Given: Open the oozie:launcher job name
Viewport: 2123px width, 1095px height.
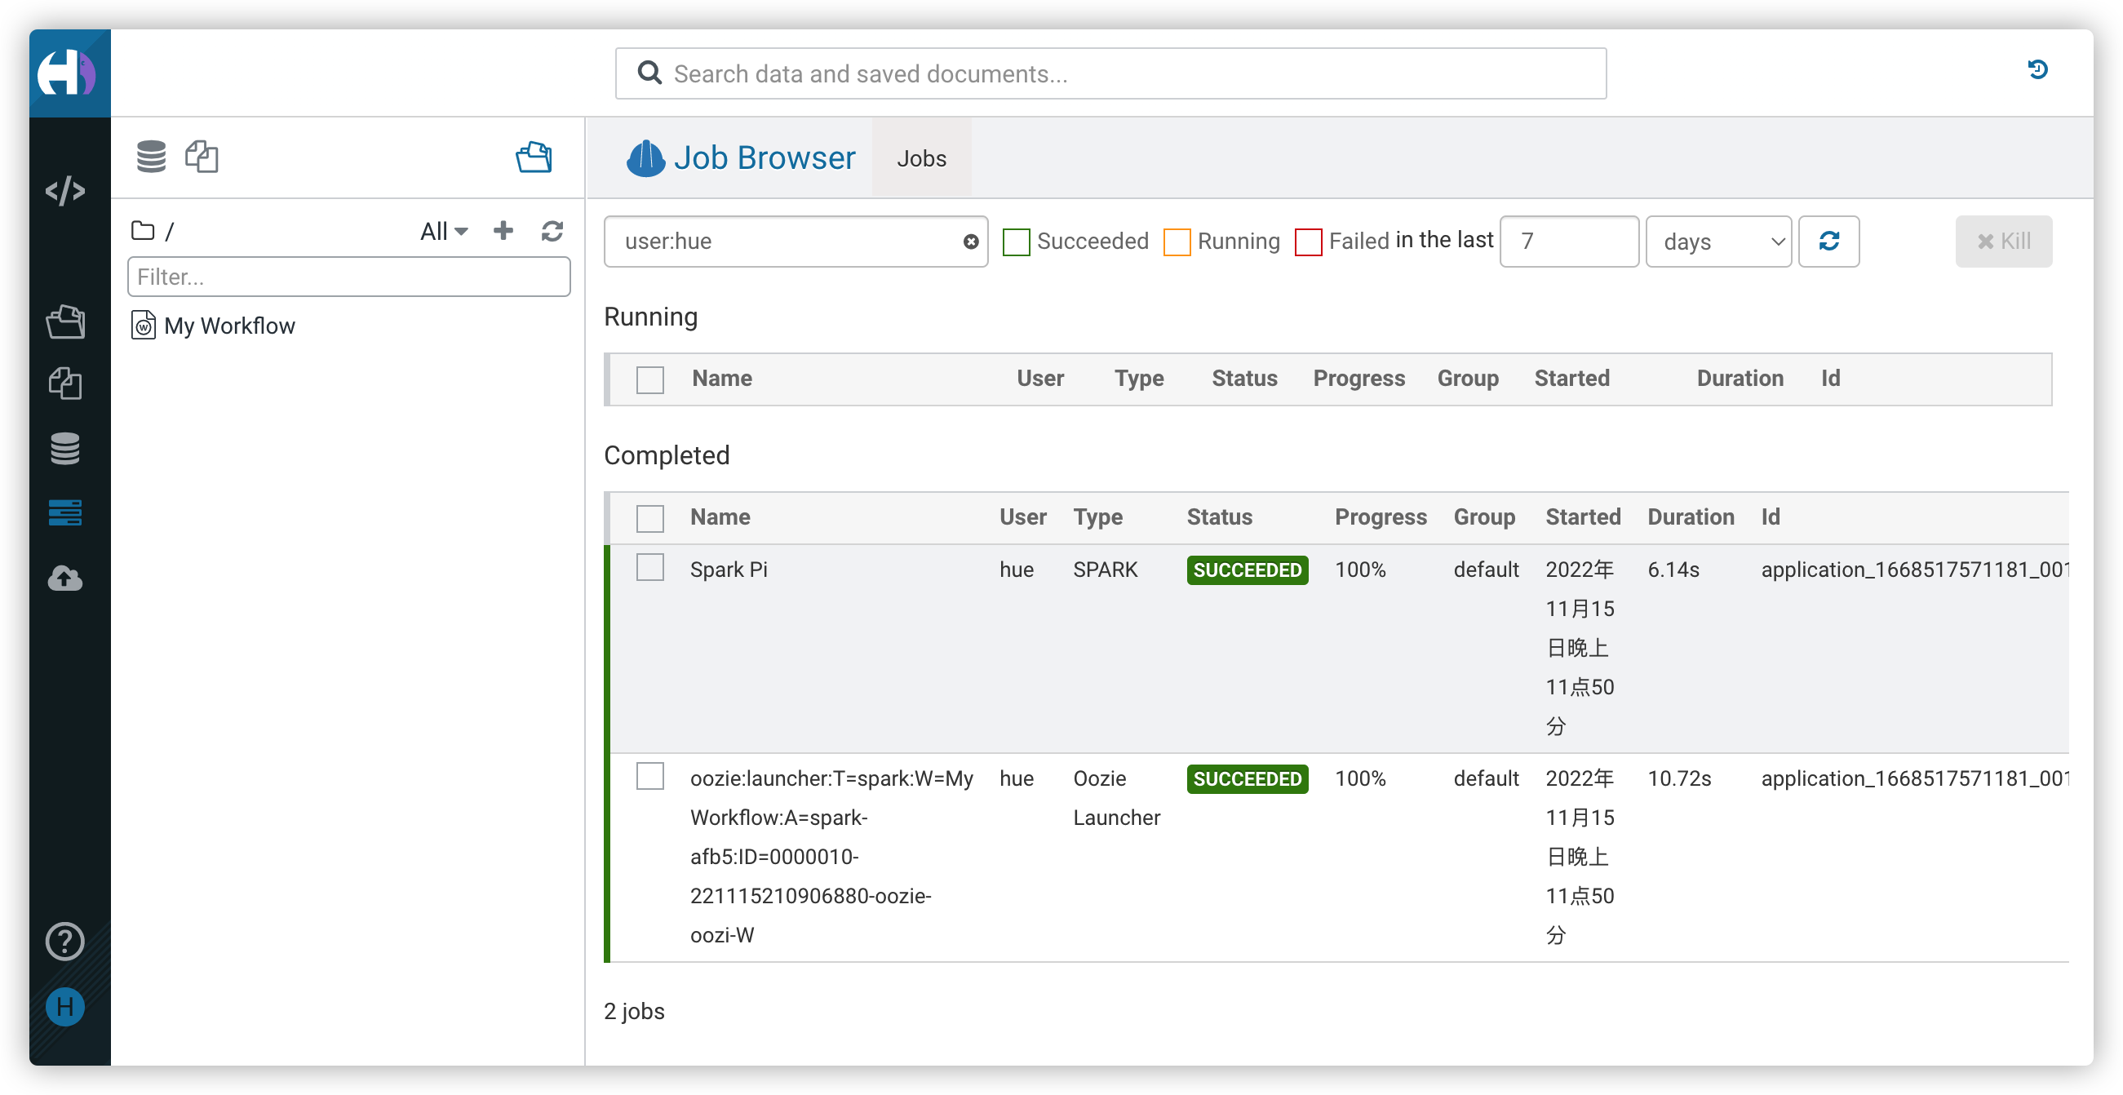Looking at the screenshot, I should (831, 857).
